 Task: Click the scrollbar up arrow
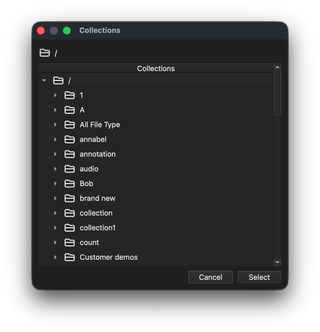[278, 67]
